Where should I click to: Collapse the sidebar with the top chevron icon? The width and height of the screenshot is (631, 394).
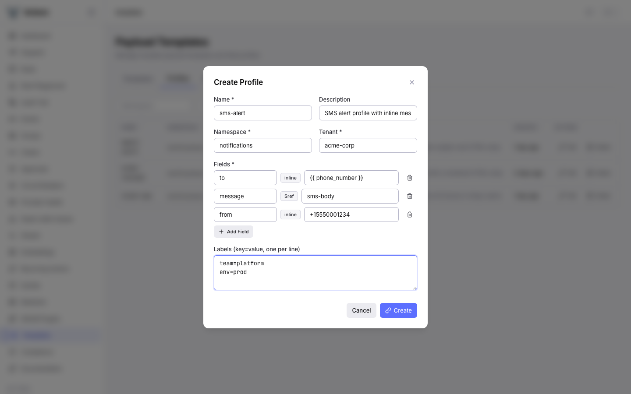(x=91, y=12)
